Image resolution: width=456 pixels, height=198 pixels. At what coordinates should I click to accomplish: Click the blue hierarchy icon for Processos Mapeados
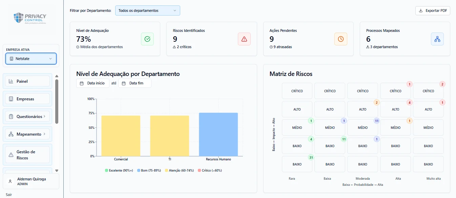click(437, 39)
